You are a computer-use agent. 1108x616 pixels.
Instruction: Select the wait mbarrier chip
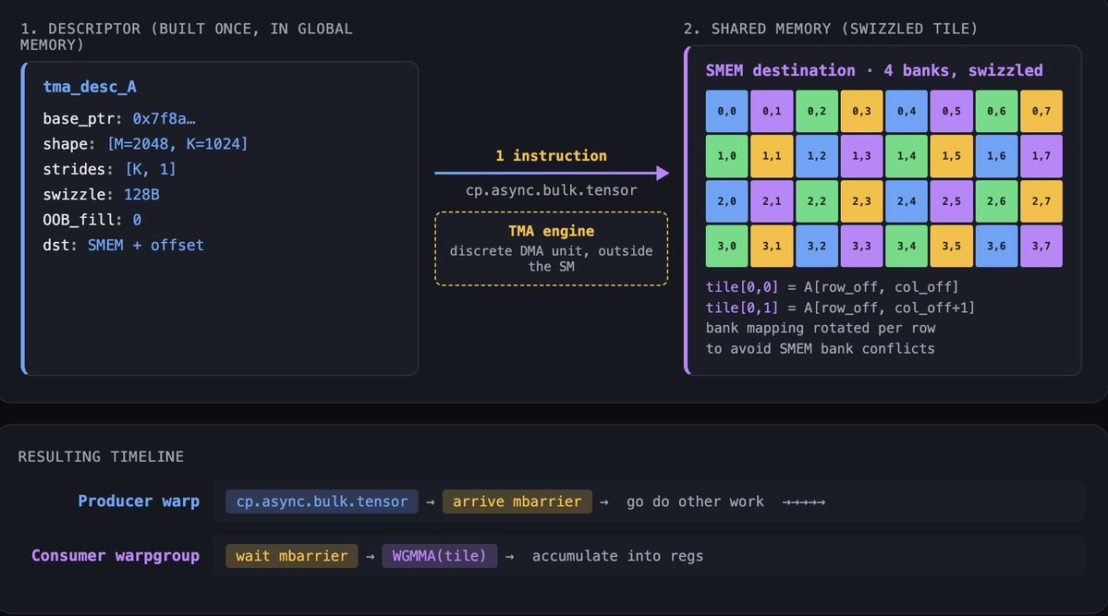pos(291,556)
